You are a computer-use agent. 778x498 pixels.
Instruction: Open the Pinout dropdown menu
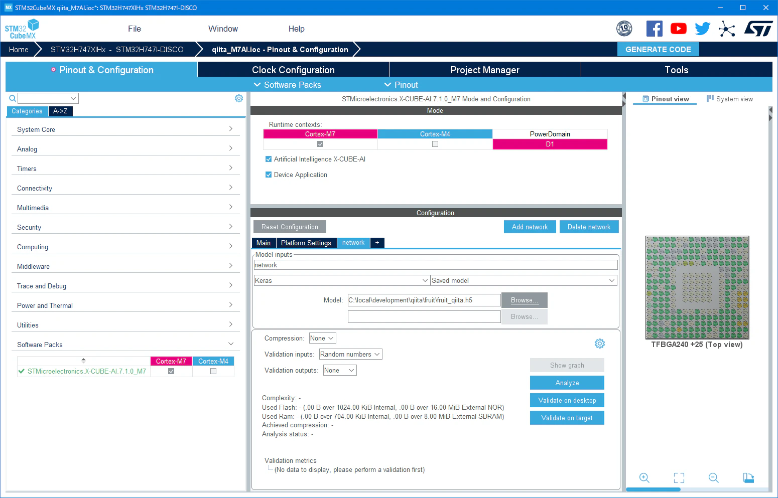pos(401,85)
